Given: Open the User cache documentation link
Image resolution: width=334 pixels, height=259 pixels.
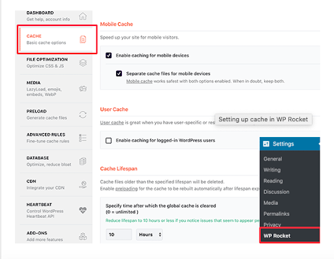Looking at the screenshot, I should tap(112, 123).
